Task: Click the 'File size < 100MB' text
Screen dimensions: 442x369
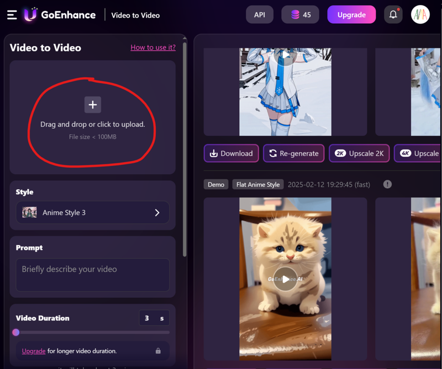Action: point(93,137)
